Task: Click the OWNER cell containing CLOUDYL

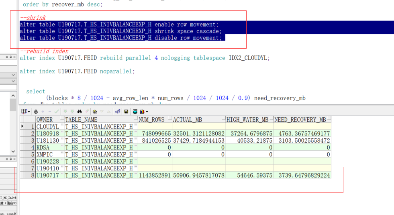Action: [47, 127]
